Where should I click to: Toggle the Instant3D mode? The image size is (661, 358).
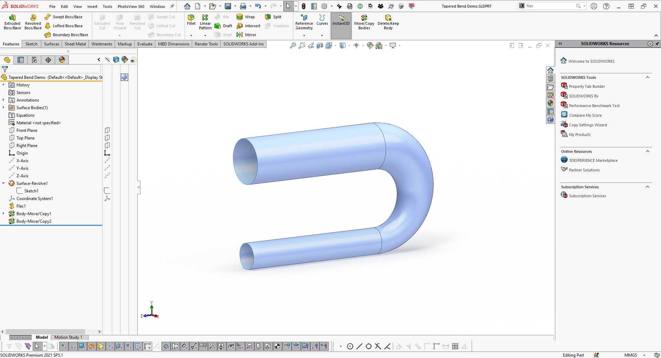point(341,26)
